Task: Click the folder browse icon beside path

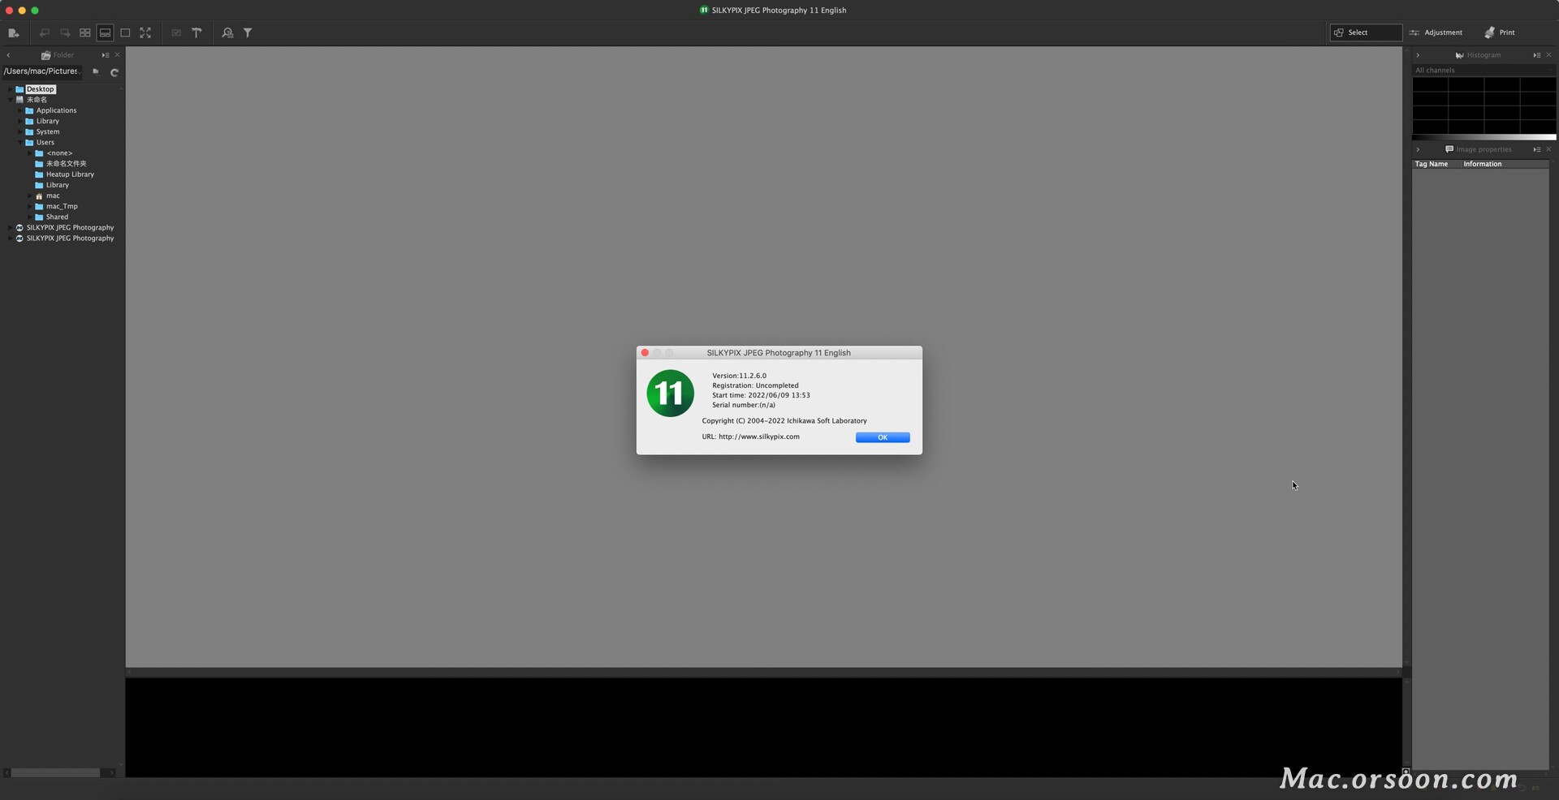Action: (x=96, y=71)
